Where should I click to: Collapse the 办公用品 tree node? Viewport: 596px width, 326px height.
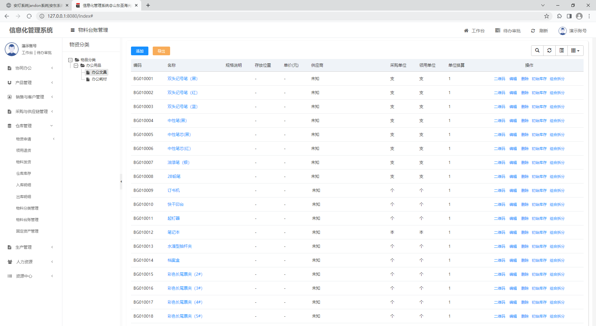click(x=76, y=66)
